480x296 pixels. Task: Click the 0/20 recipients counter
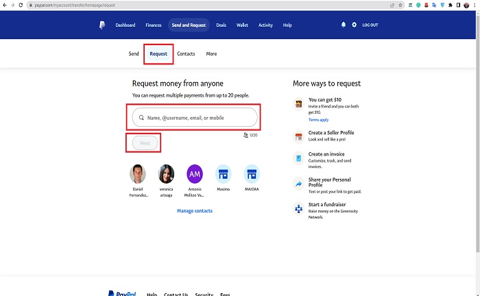tap(250, 135)
